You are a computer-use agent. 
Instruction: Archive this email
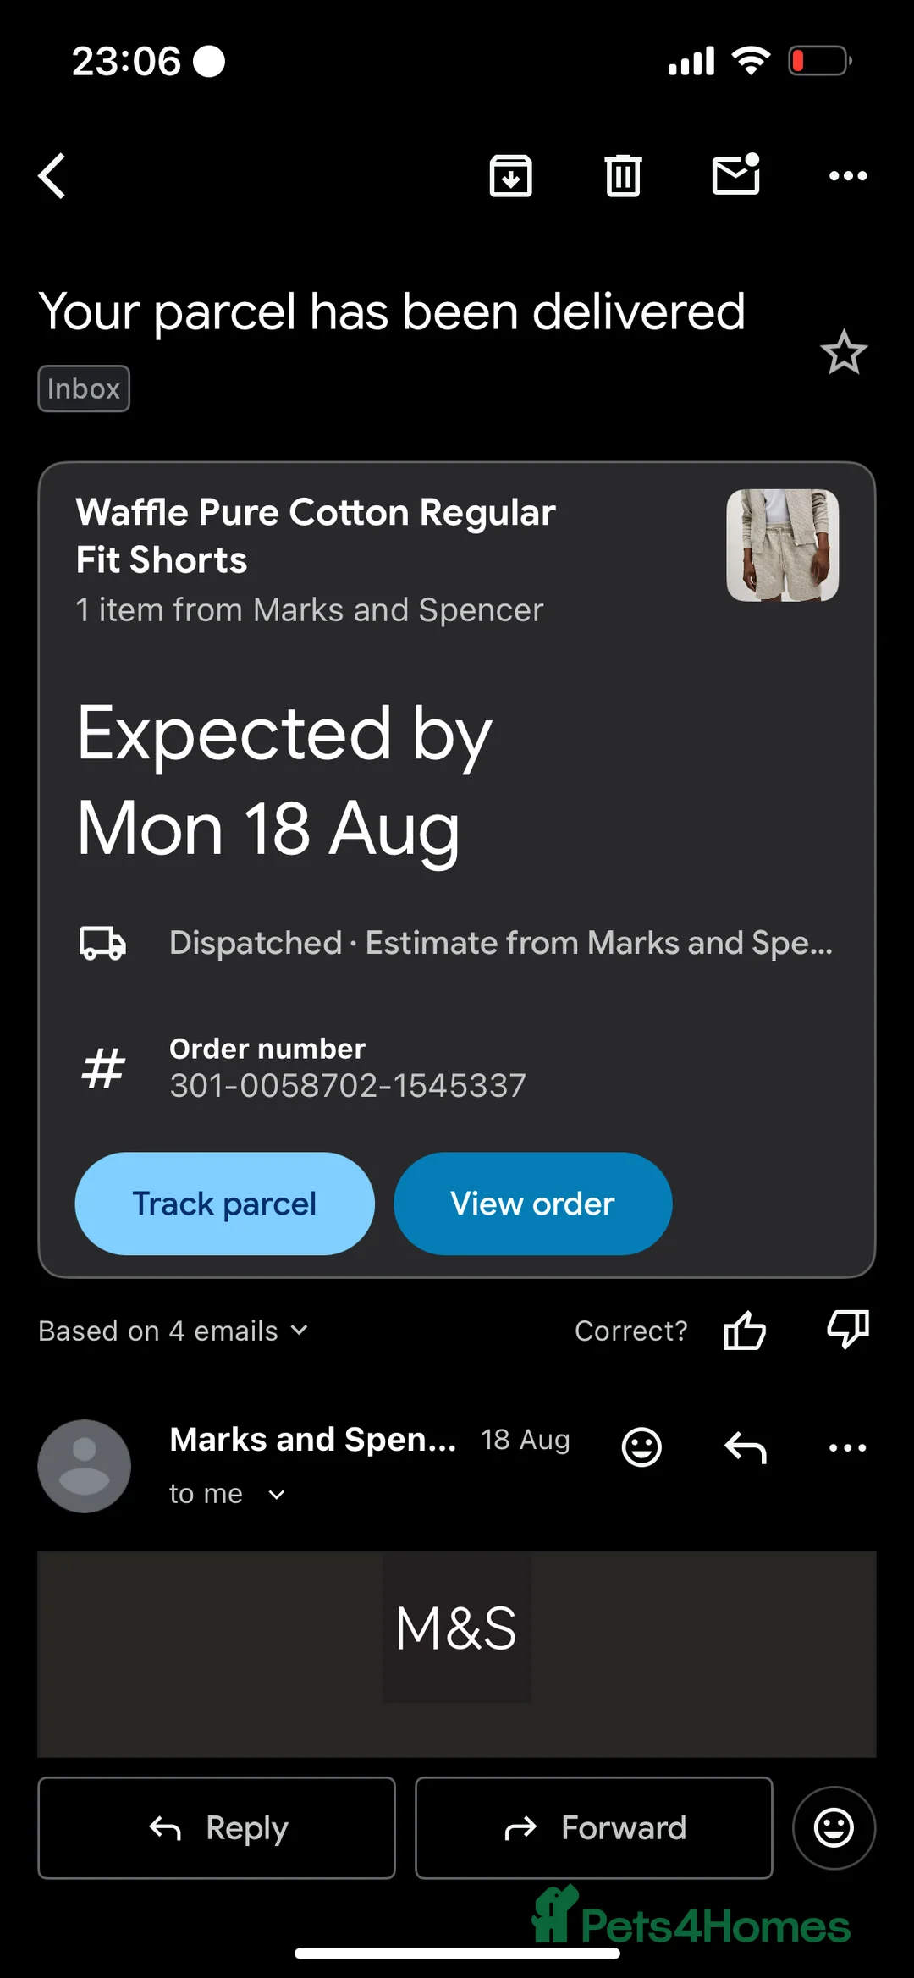click(510, 176)
